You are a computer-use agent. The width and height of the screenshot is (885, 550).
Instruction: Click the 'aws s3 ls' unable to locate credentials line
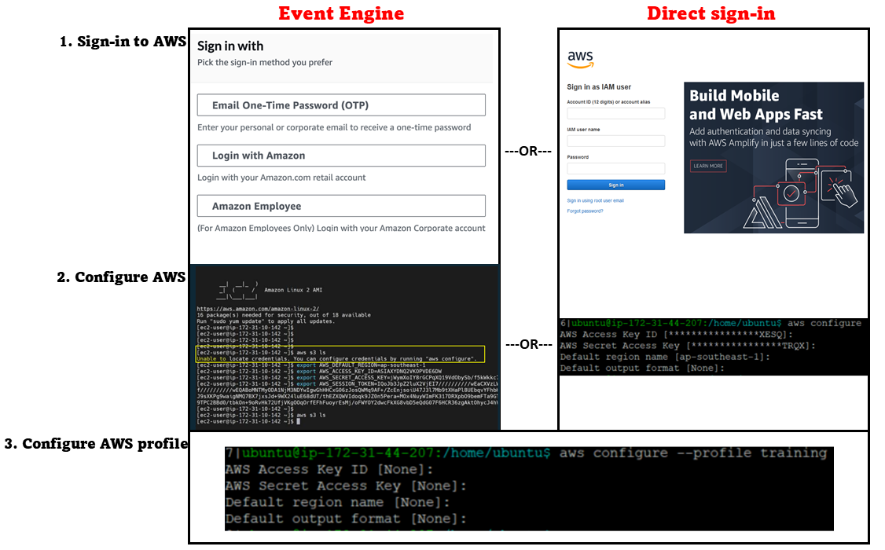point(340,355)
